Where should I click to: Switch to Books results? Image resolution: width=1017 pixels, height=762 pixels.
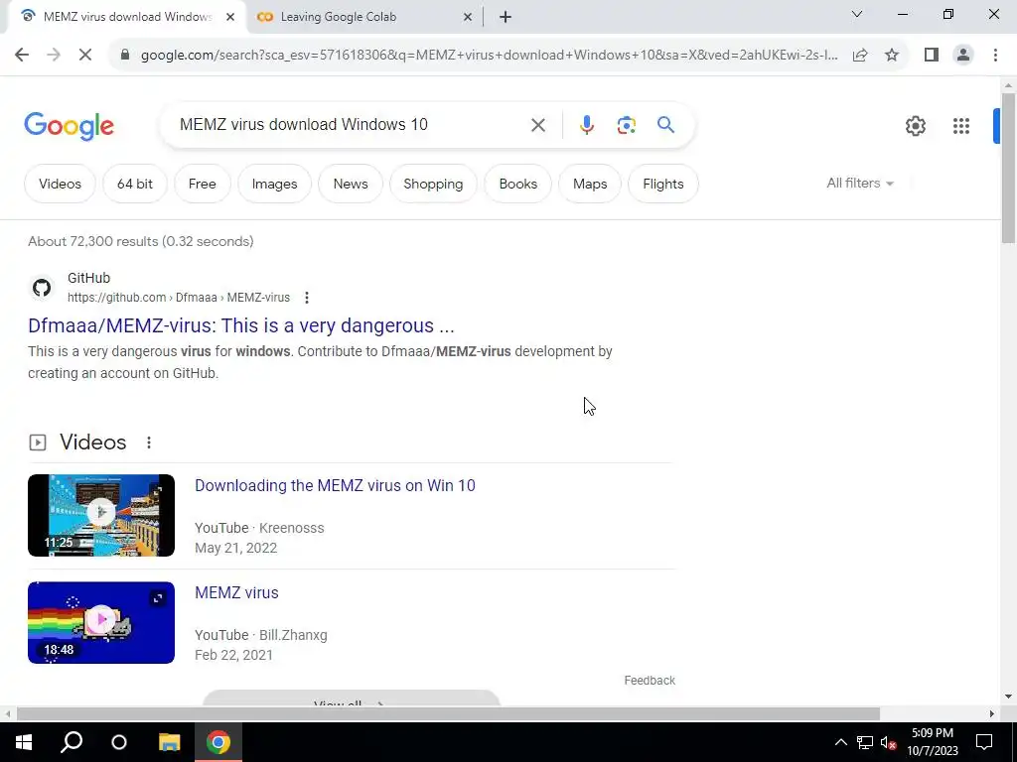coord(518,184)
